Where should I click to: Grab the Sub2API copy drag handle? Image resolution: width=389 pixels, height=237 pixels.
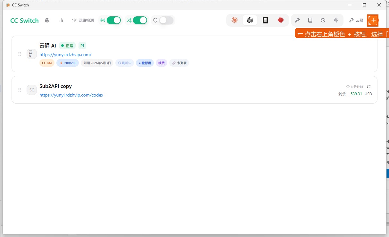click(20, 90)
